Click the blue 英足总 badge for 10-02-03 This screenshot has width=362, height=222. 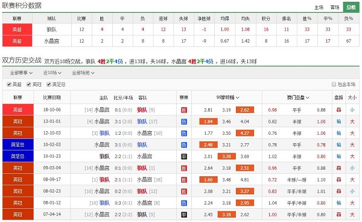tap(17, 144)
